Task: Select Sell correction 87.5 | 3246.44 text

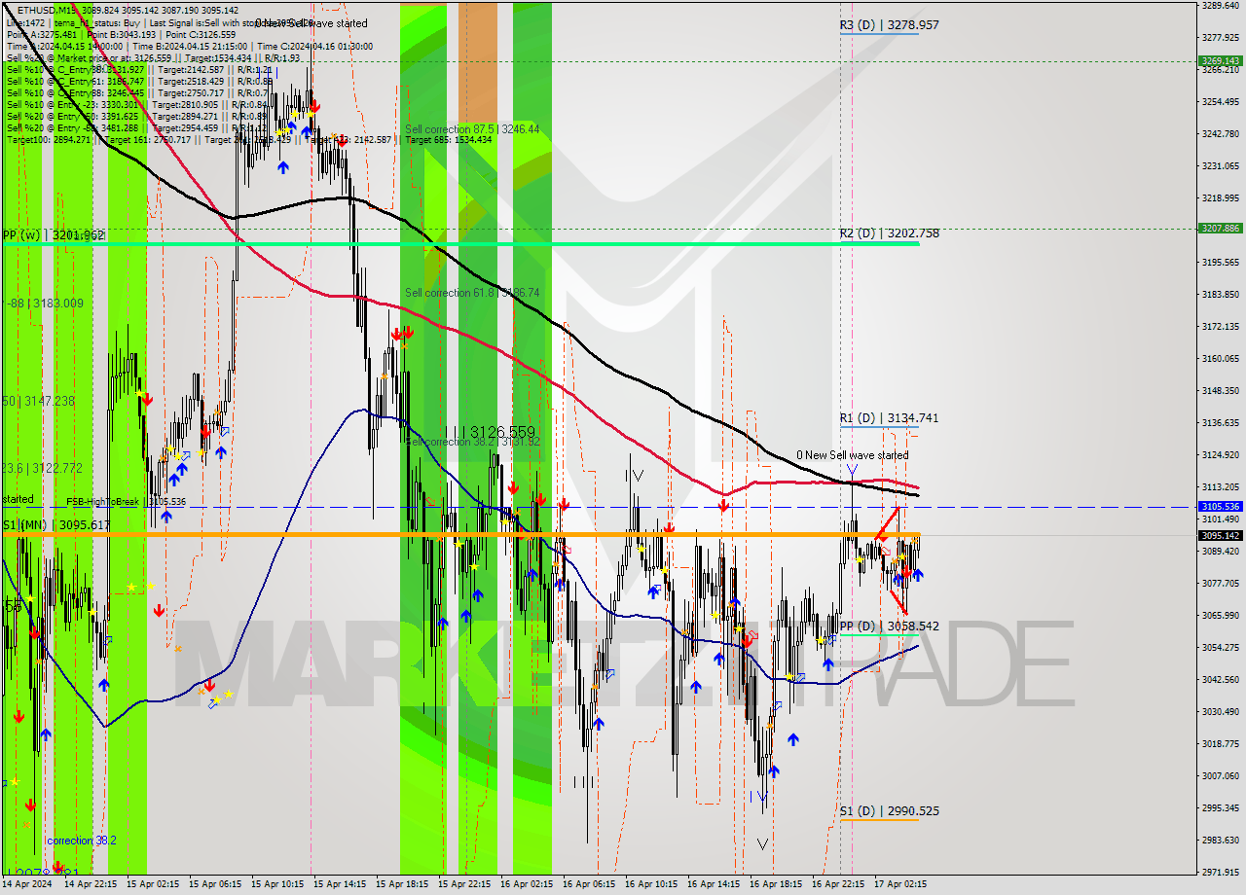Action: tap(472, 129)
